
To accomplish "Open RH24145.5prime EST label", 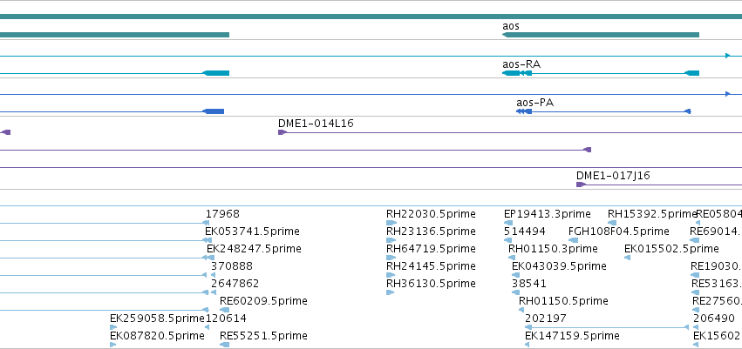I will pyautogui.click(x=431, y=266).
